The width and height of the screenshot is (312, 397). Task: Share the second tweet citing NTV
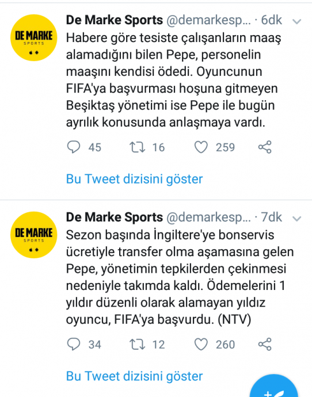(265, 344)
